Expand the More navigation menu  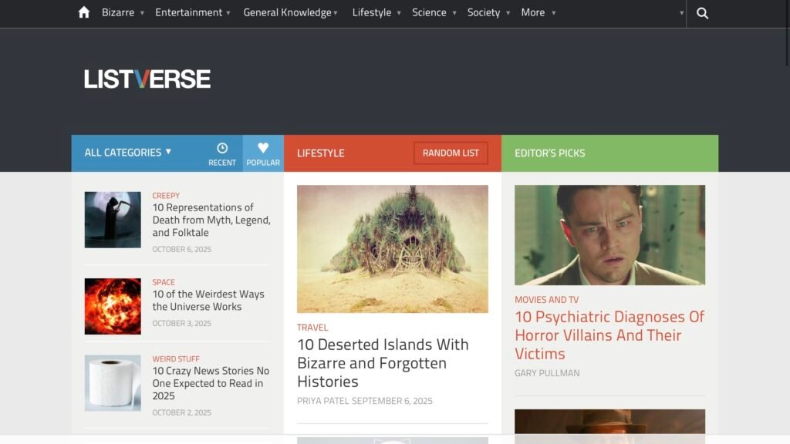538,12
